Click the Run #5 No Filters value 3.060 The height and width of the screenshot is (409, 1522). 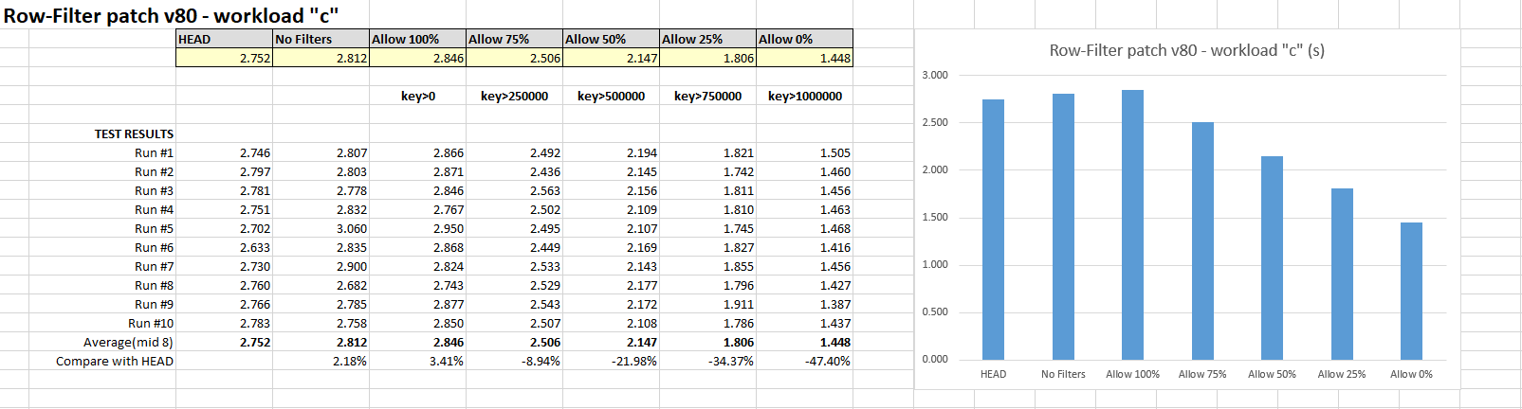pyautogui.click(x=351, y=228)
